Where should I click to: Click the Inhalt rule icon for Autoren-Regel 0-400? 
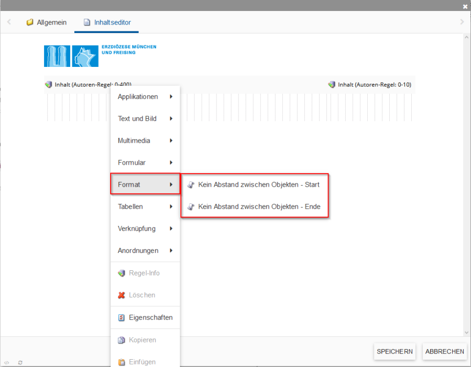(x=48, y=84)
